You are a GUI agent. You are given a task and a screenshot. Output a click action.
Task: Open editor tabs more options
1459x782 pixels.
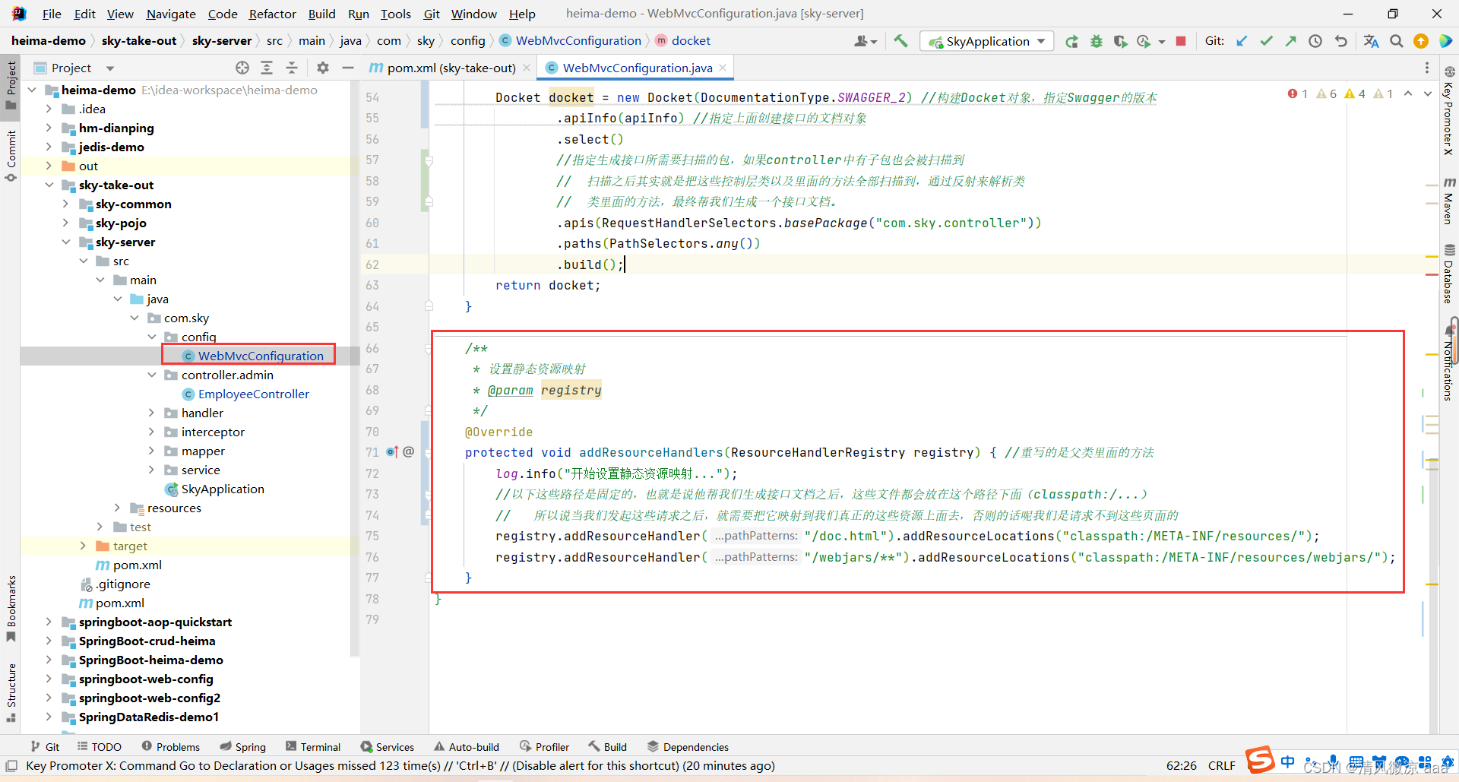pos(1426,68)
